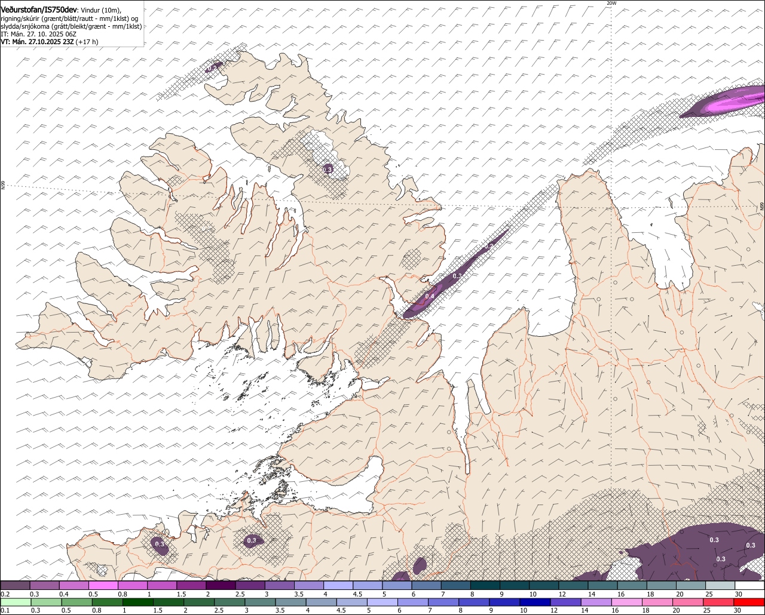Click the 'N99' latitude label on the left edge

(x=3, y=186)
